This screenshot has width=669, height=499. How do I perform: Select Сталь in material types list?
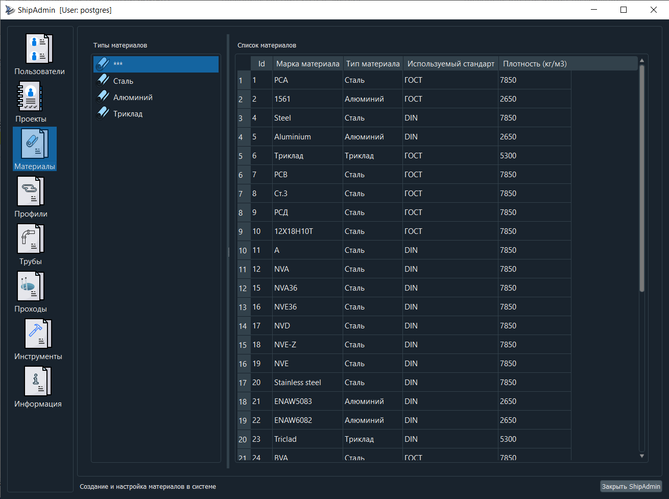coord(123,81)
